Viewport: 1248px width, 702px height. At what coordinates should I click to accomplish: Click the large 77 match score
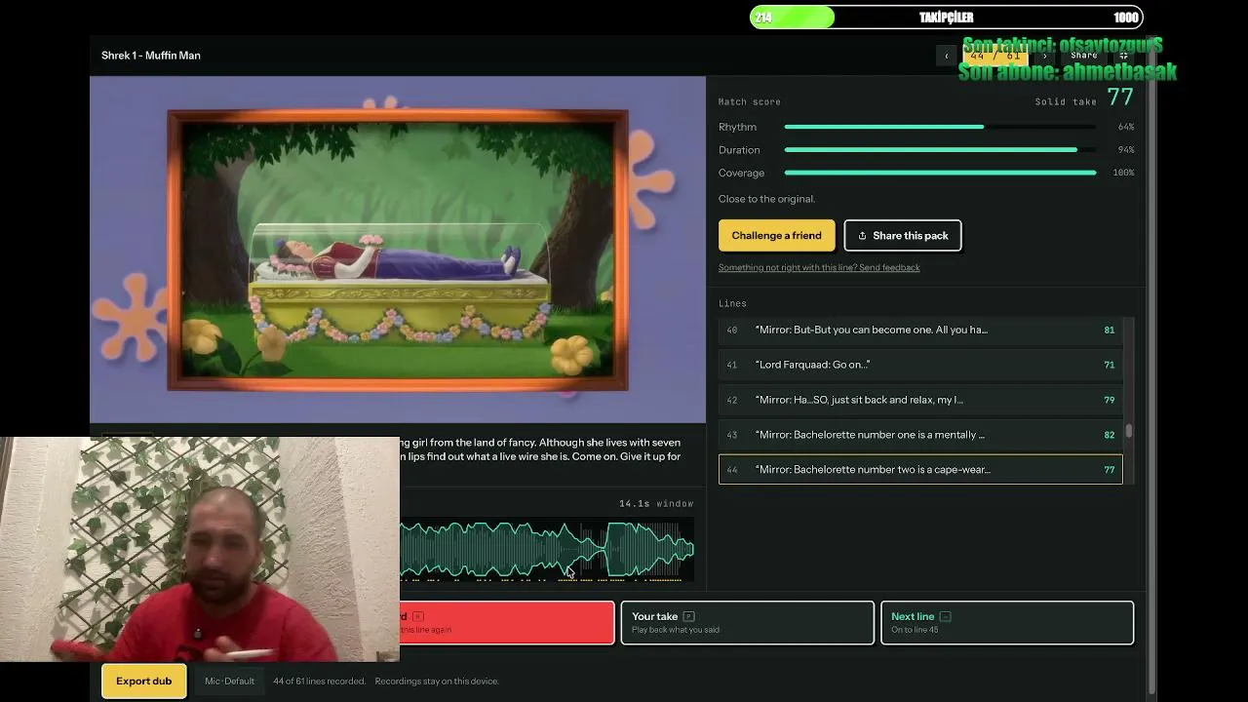pyautogui.click(x=1120, y=97)
